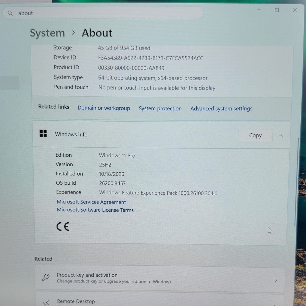Screen dimensions: 306x306
Task: Open Advanced system settings link
Action: (x=221, y=109)
